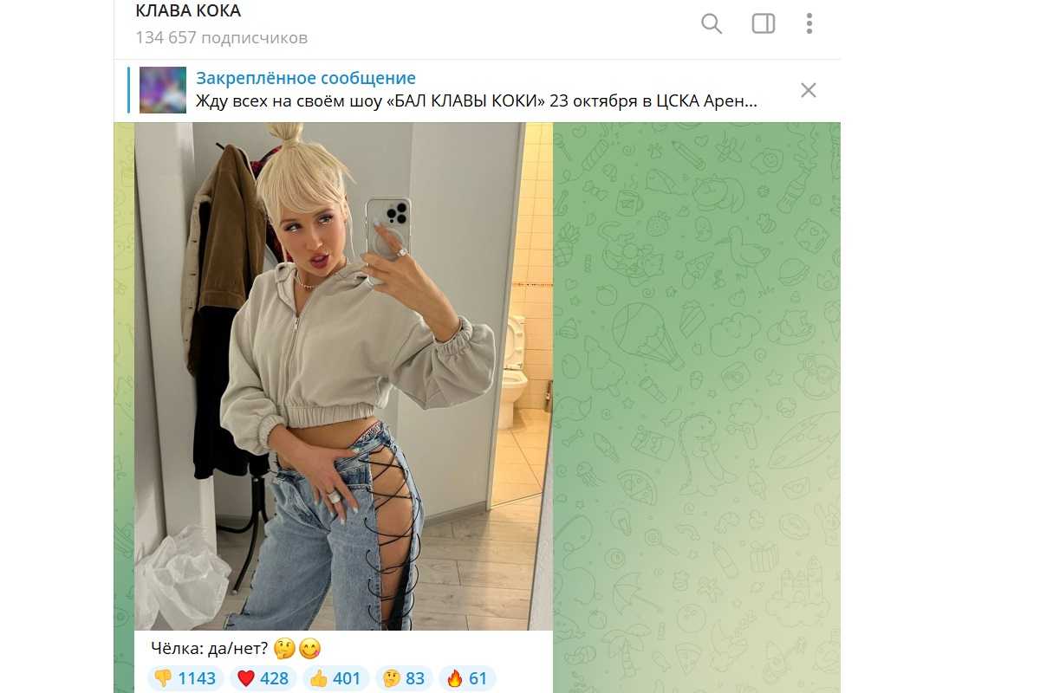Toggle the thumbs down reaction with 1143
This screenshot has width=1040, height=693.
pyautogui.click(x=185, y=678)
